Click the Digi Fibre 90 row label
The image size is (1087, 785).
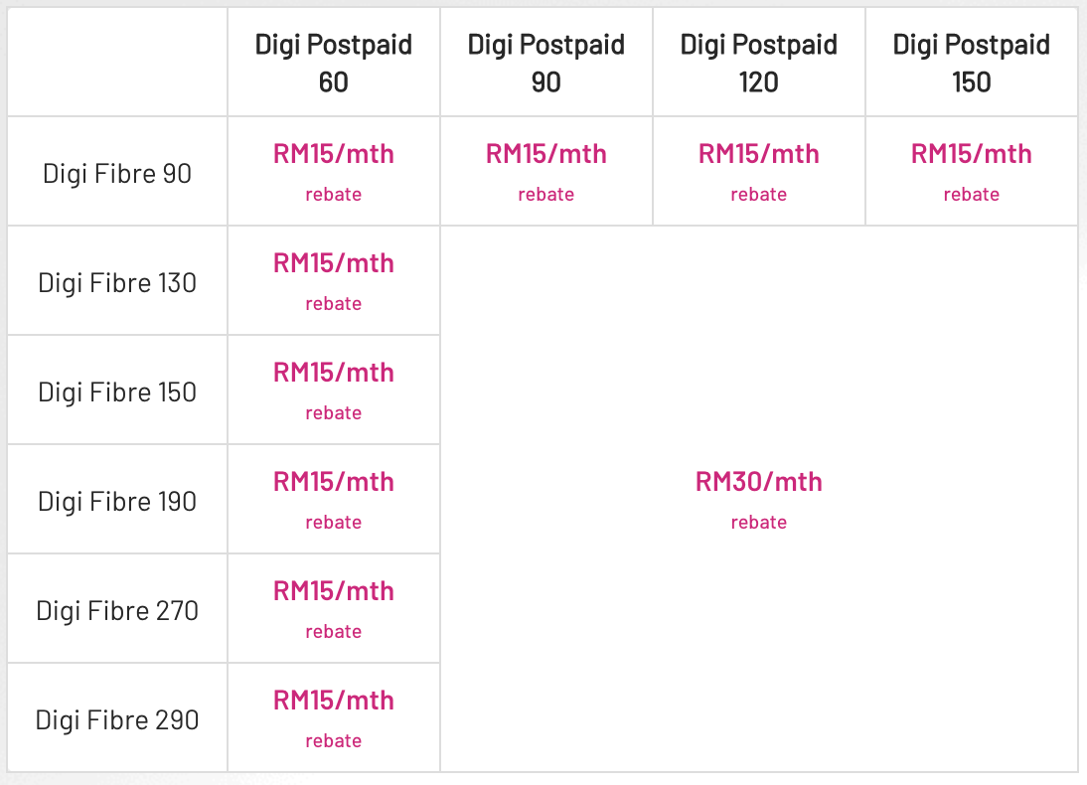pyautogui.click(x=117, y=174)
